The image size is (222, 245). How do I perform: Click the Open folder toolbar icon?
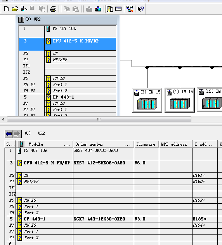[x=15, y=9]
